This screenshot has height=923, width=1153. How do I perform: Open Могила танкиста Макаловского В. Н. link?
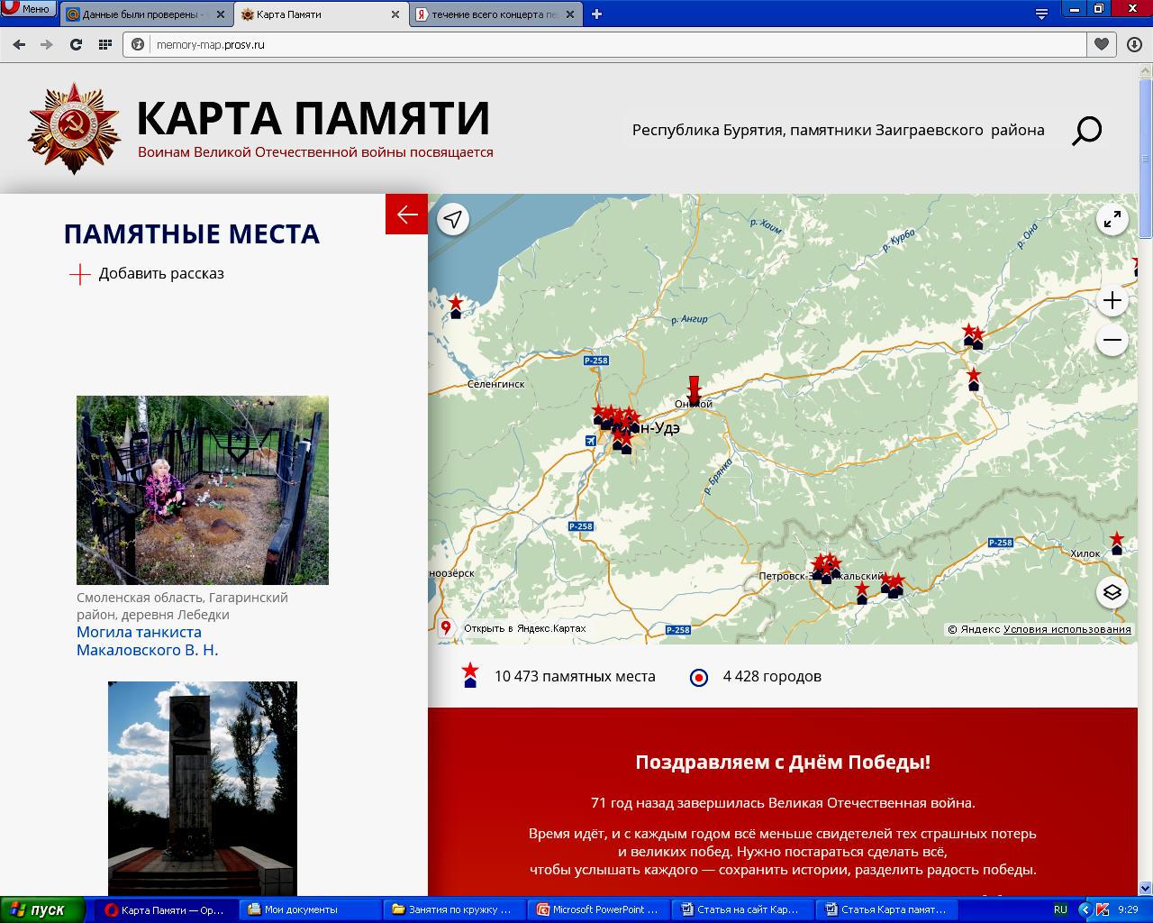click(x=148, y=641)
